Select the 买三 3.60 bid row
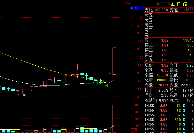194x133 pixels. (169, 50)
